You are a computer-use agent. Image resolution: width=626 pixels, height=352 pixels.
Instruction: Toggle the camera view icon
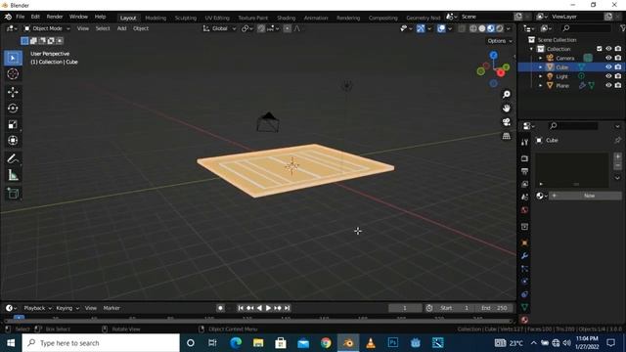507,122
